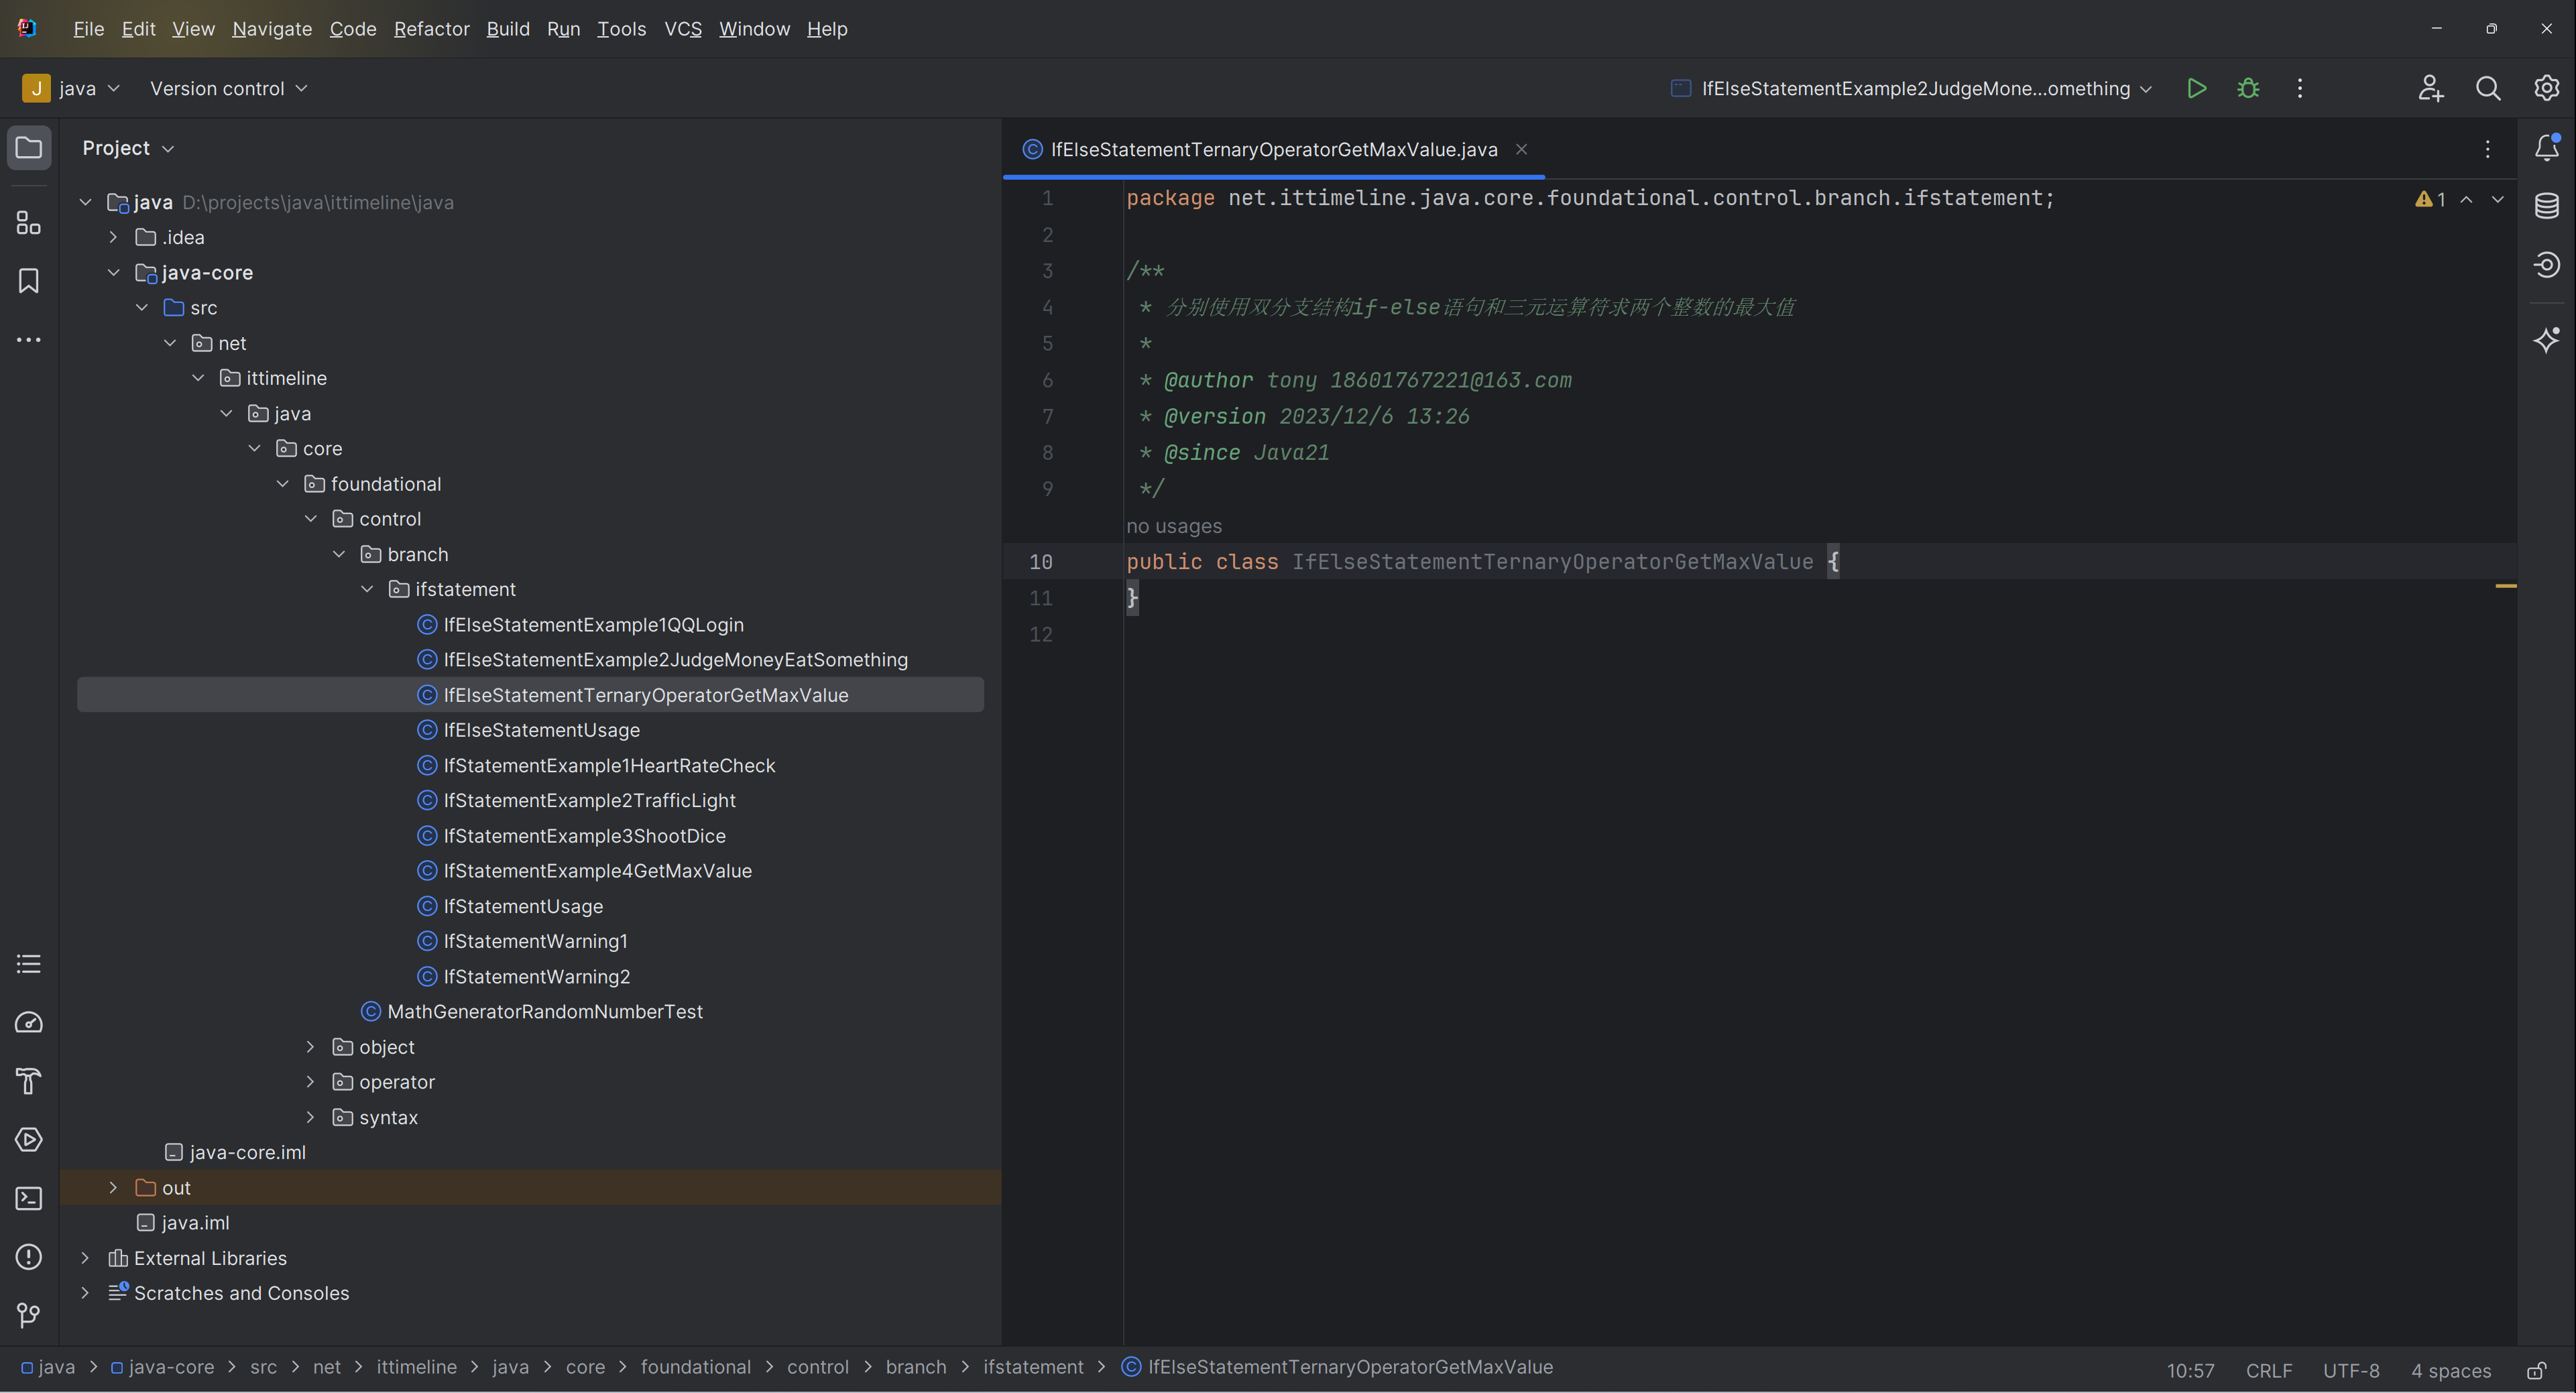
Task: Open the Navigate menu
Action: click(x=272, y=29)
